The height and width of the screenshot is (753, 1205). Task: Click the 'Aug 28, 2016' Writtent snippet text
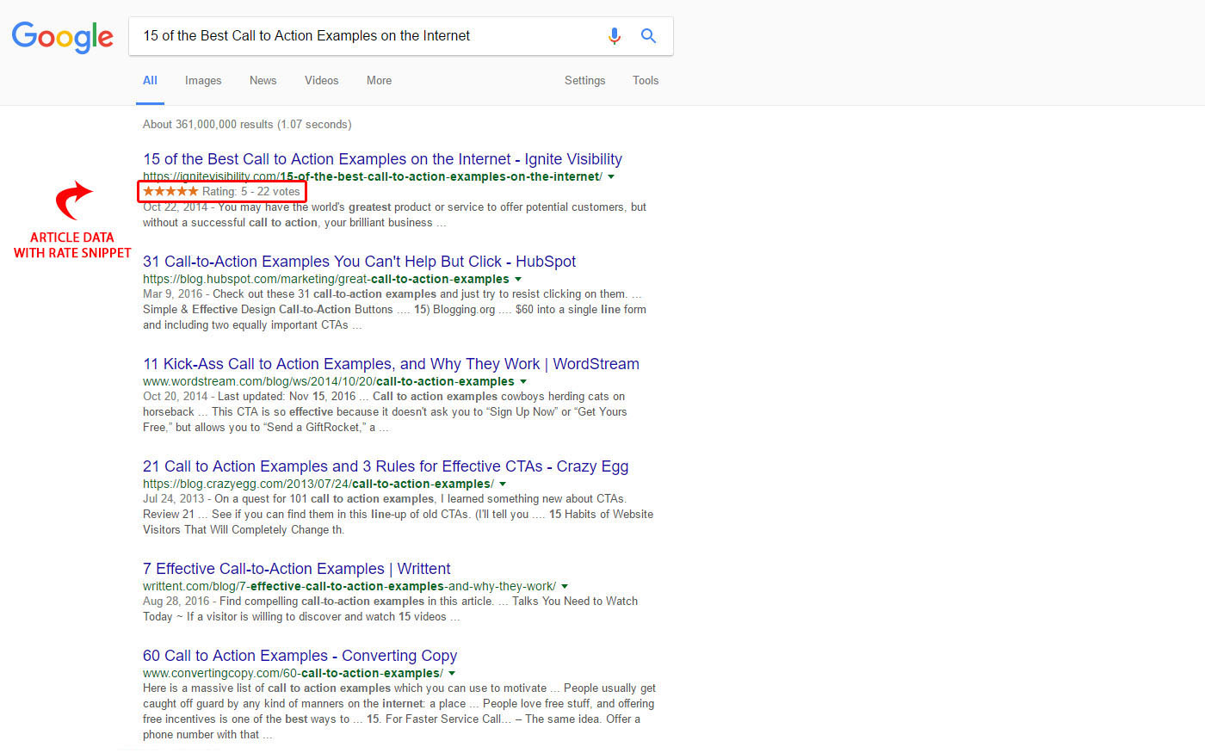point(176,601)
